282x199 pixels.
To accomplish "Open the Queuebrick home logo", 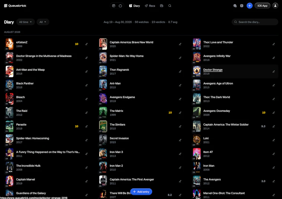I will point(15,6).
